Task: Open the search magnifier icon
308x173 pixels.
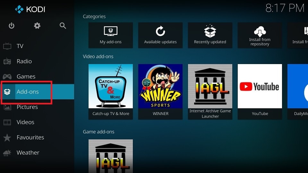Action: click(63, 26)
